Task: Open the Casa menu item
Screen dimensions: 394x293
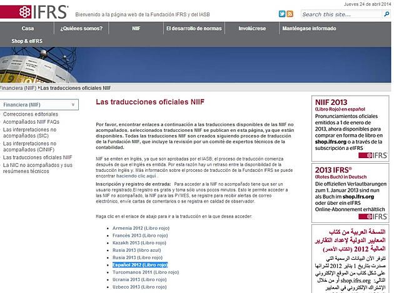Action: [x=28, y=28]
